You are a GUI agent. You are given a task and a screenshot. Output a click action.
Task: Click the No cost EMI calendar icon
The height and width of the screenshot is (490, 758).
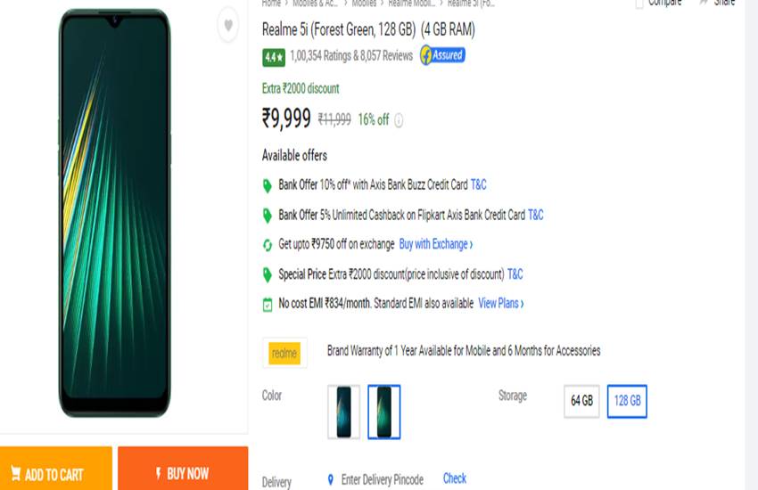(x=267, y=305)
